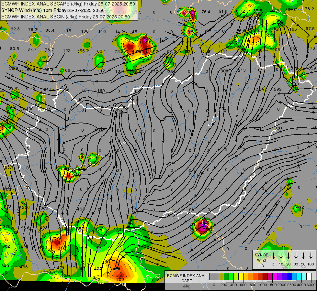The width and height of the screenshot is (317, 291).
Task: Click the 6000 tick label on colorbar
Action: click(311, 285)
